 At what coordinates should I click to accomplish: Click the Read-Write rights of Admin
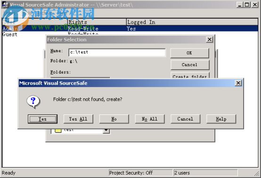point(83,29)
